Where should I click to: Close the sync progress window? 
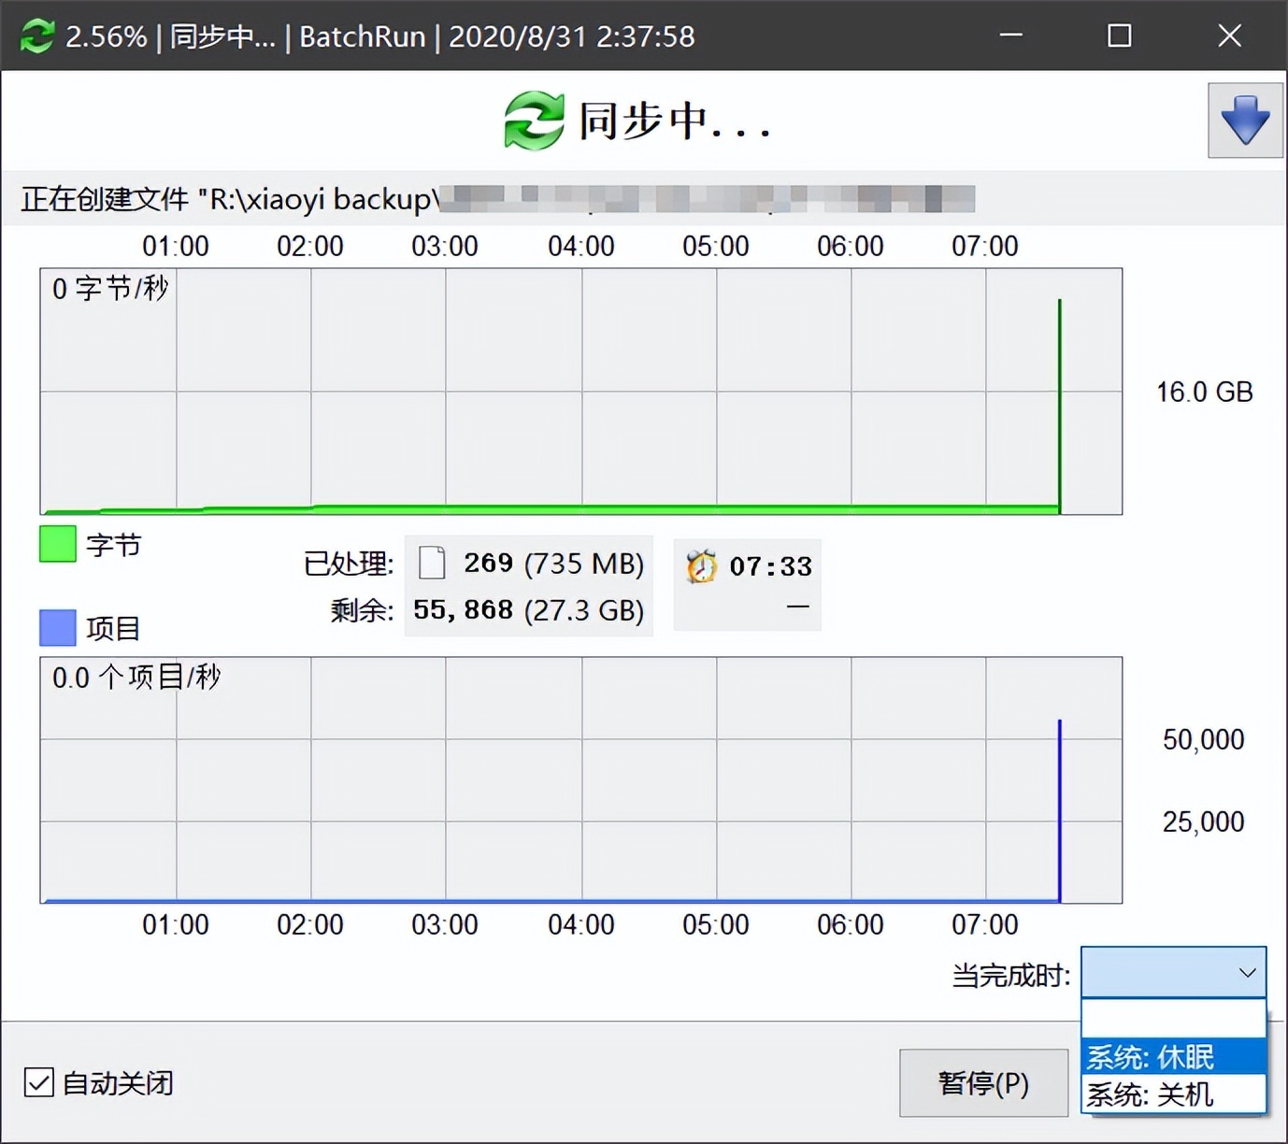1229,36
